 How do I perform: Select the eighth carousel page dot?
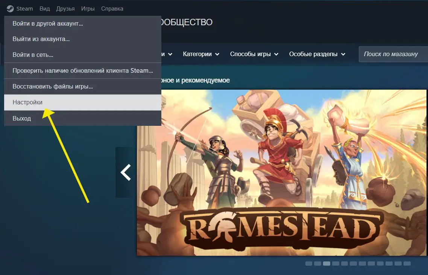point(371,264)
